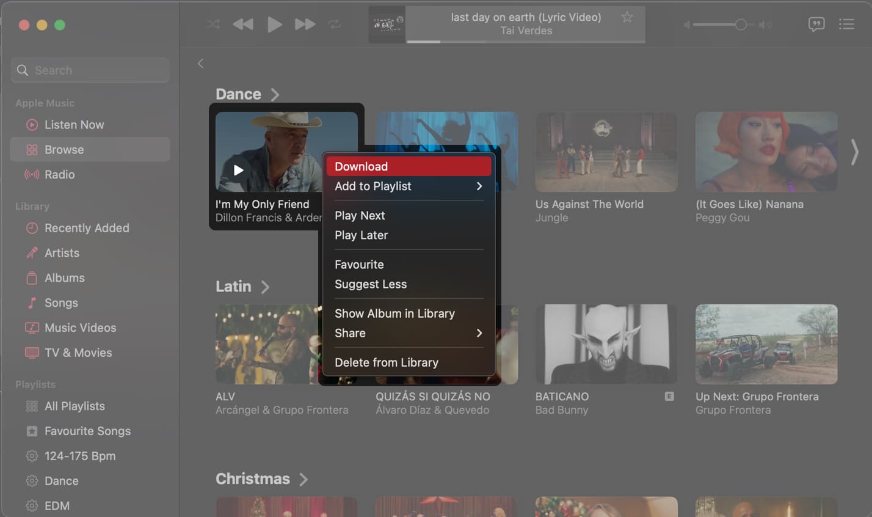Click the explicit E badge on BATICANO
This screenshot has width=872, height=517.
coord(669,397)
